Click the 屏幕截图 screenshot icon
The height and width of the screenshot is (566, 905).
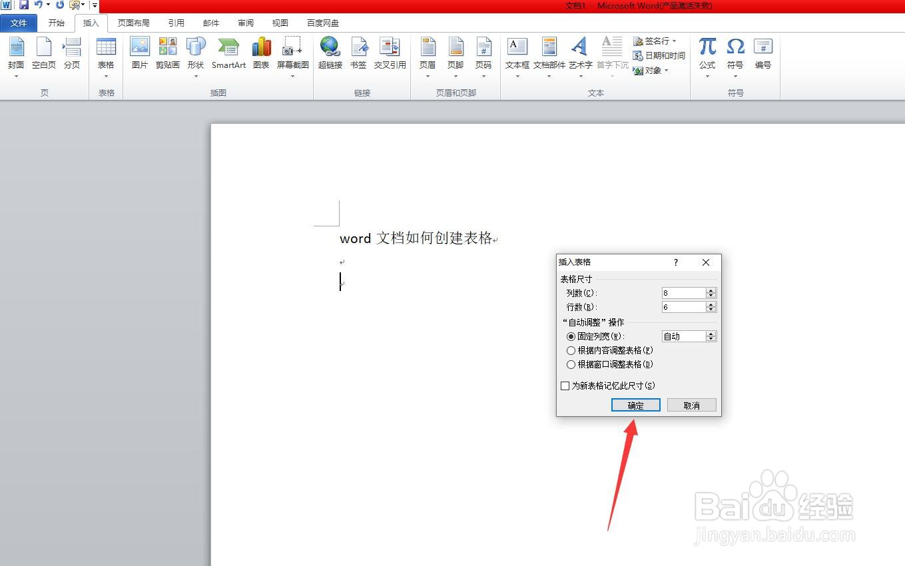coord(292,50)
